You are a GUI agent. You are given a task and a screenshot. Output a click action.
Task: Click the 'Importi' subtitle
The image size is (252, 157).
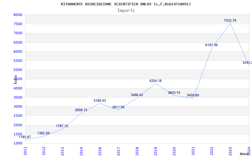click(x=126, y=11)
